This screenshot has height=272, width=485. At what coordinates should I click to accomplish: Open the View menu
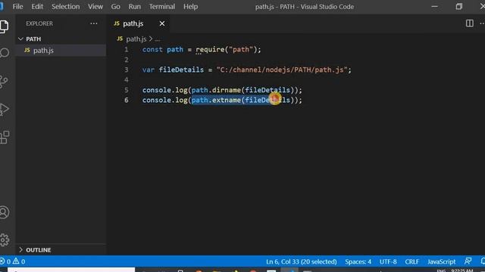coord(95,7)
